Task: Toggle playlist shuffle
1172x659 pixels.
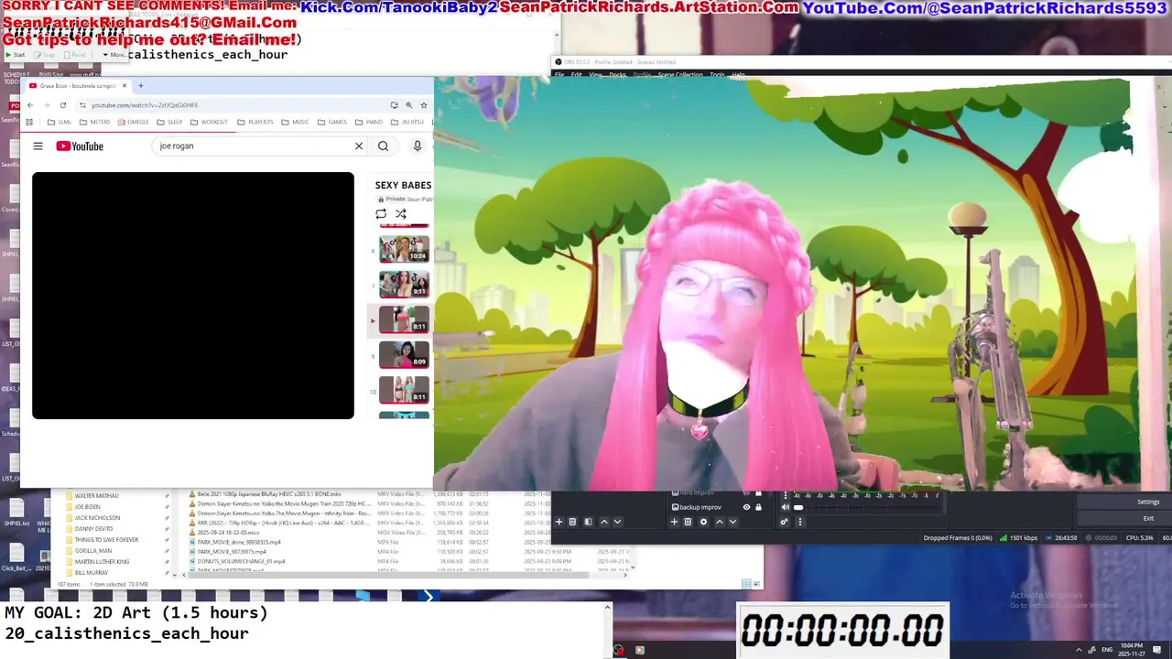Action: click(x=401, y=214)
